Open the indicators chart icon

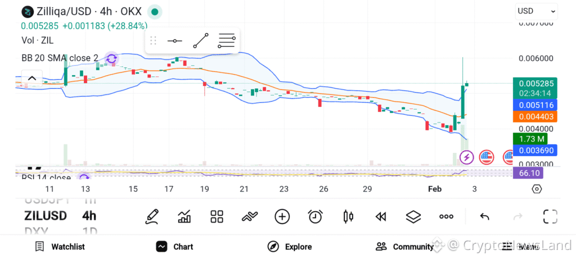pos(184,216)
